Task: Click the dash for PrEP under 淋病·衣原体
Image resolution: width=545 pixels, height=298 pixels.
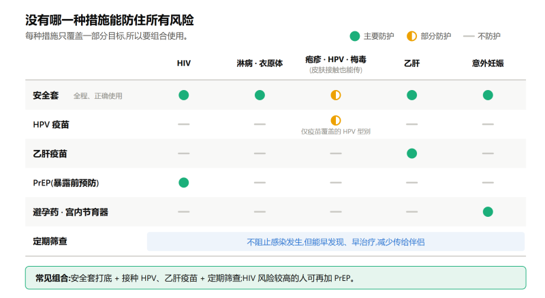Action: (x=260, y=183)
